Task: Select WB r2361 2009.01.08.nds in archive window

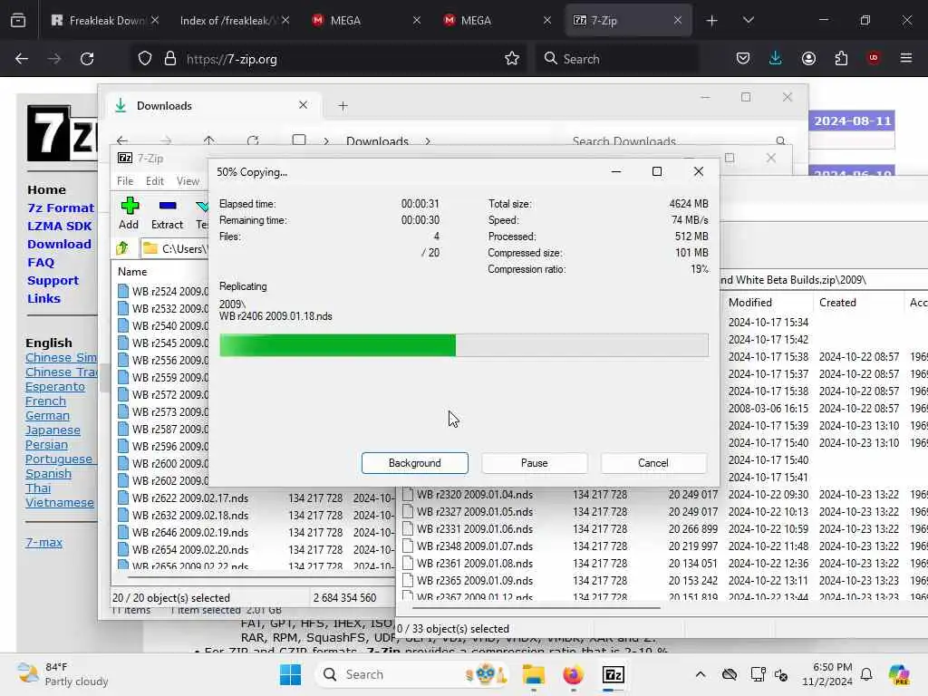Action: 475,564
